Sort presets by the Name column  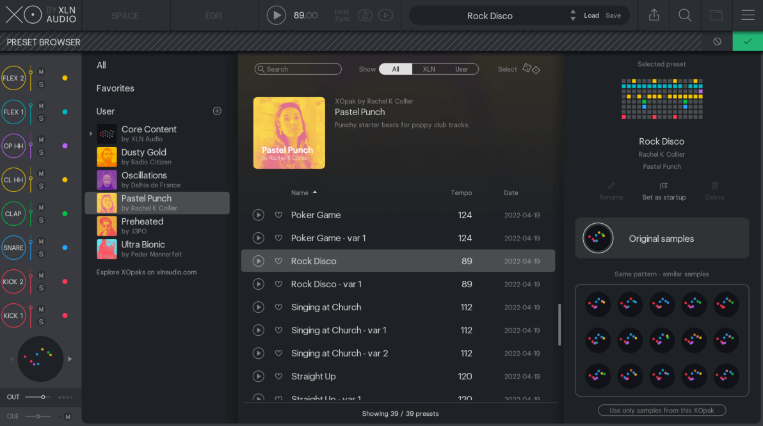[x=300, y=193]
